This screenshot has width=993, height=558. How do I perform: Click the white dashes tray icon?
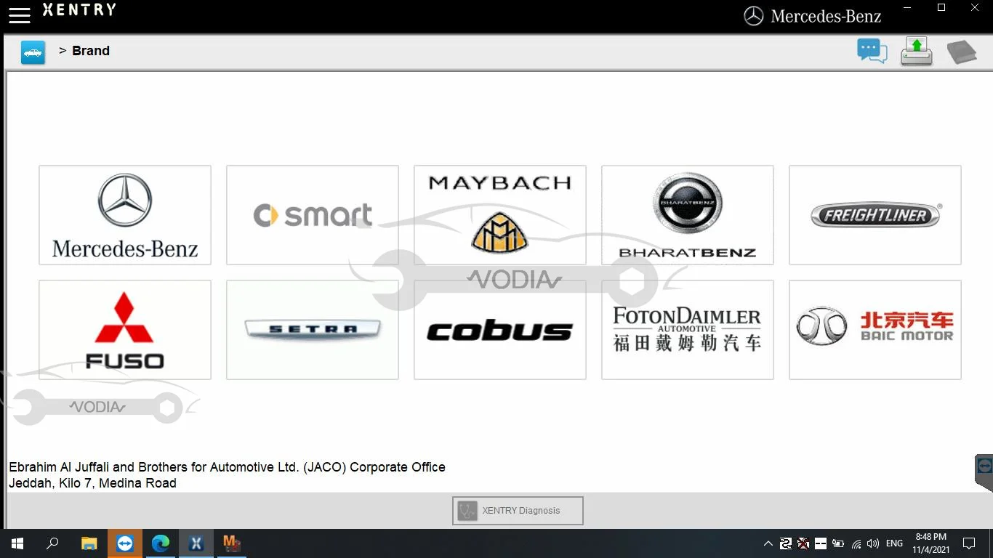tap(821, 543)
